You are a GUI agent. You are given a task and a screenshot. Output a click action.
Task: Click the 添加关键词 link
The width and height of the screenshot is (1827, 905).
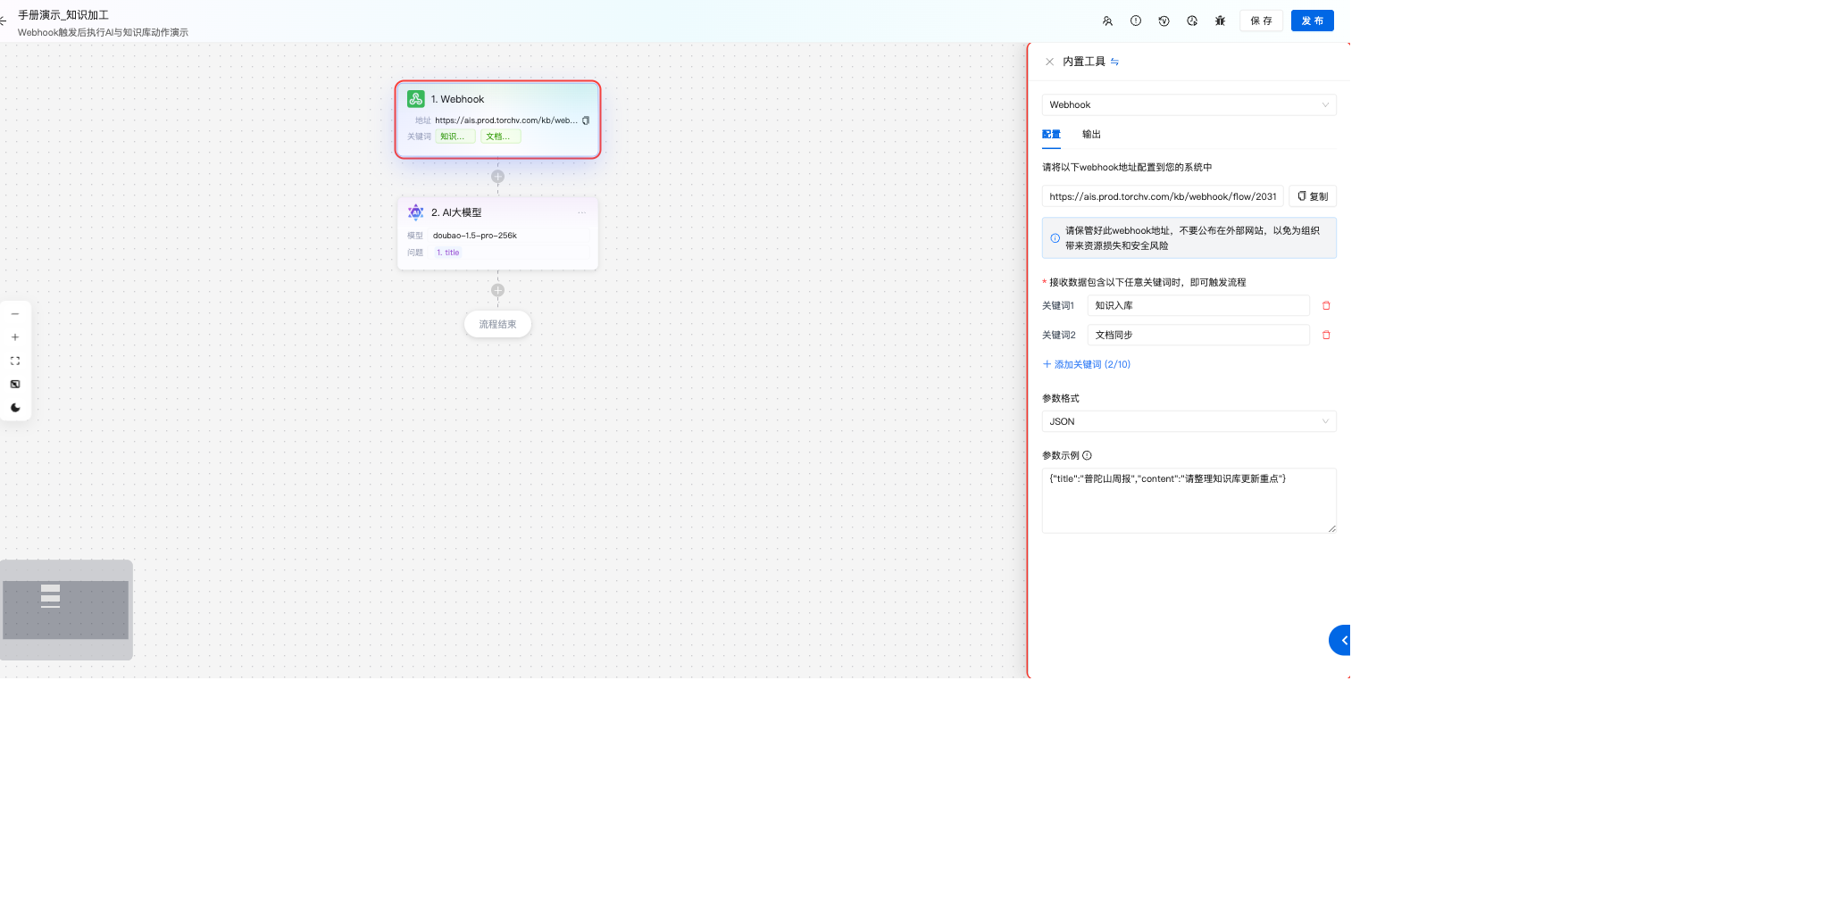click(1087, 364)
